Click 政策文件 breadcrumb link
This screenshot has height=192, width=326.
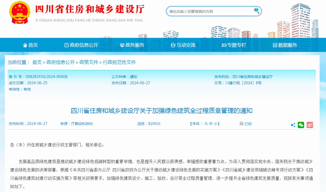89,62
